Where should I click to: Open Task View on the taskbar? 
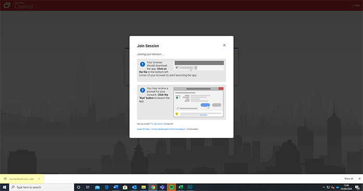tap(87, 187)
